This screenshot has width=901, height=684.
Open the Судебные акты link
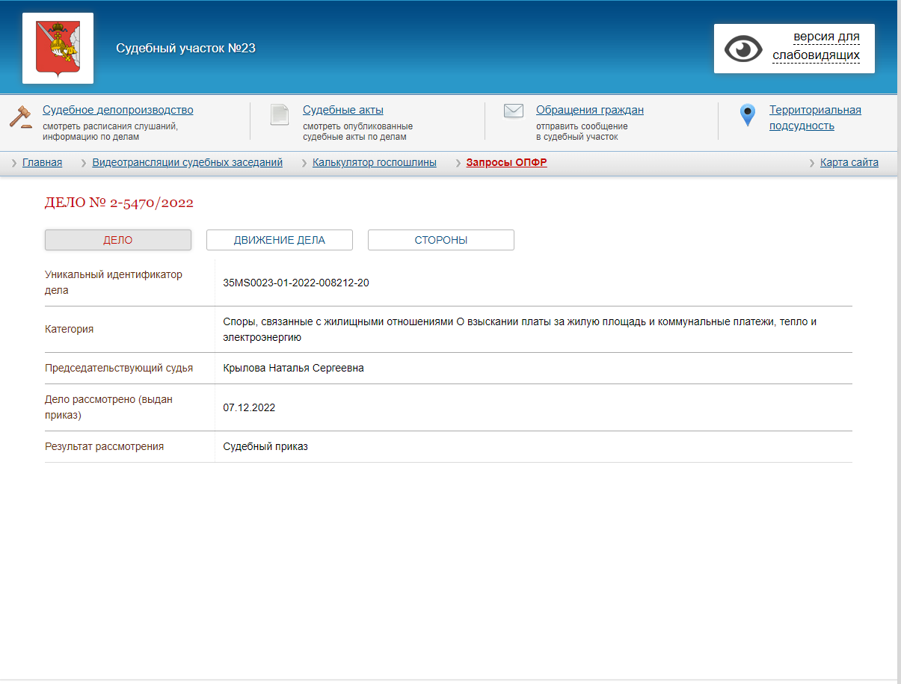coord(342,110)
